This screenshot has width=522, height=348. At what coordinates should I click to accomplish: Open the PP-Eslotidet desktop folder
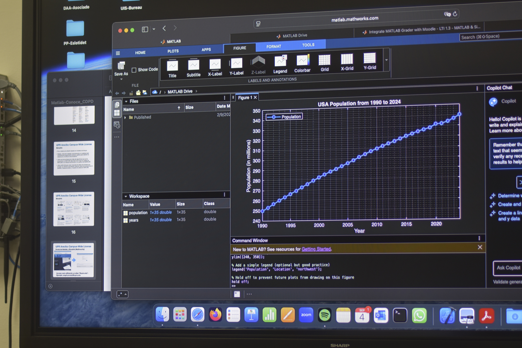click(x=75, y=32)
